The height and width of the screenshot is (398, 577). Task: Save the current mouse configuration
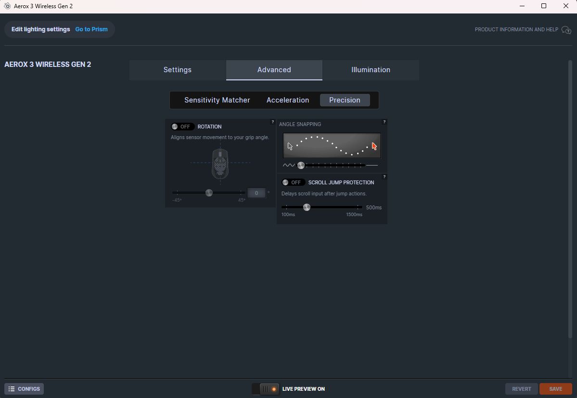[556, 389]
